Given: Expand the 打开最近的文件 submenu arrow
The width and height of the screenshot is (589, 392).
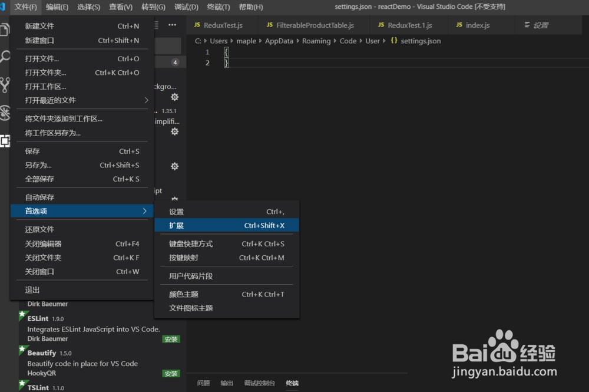Looking at the screenshot, I should pyautogui.click(x=146, y=100).
